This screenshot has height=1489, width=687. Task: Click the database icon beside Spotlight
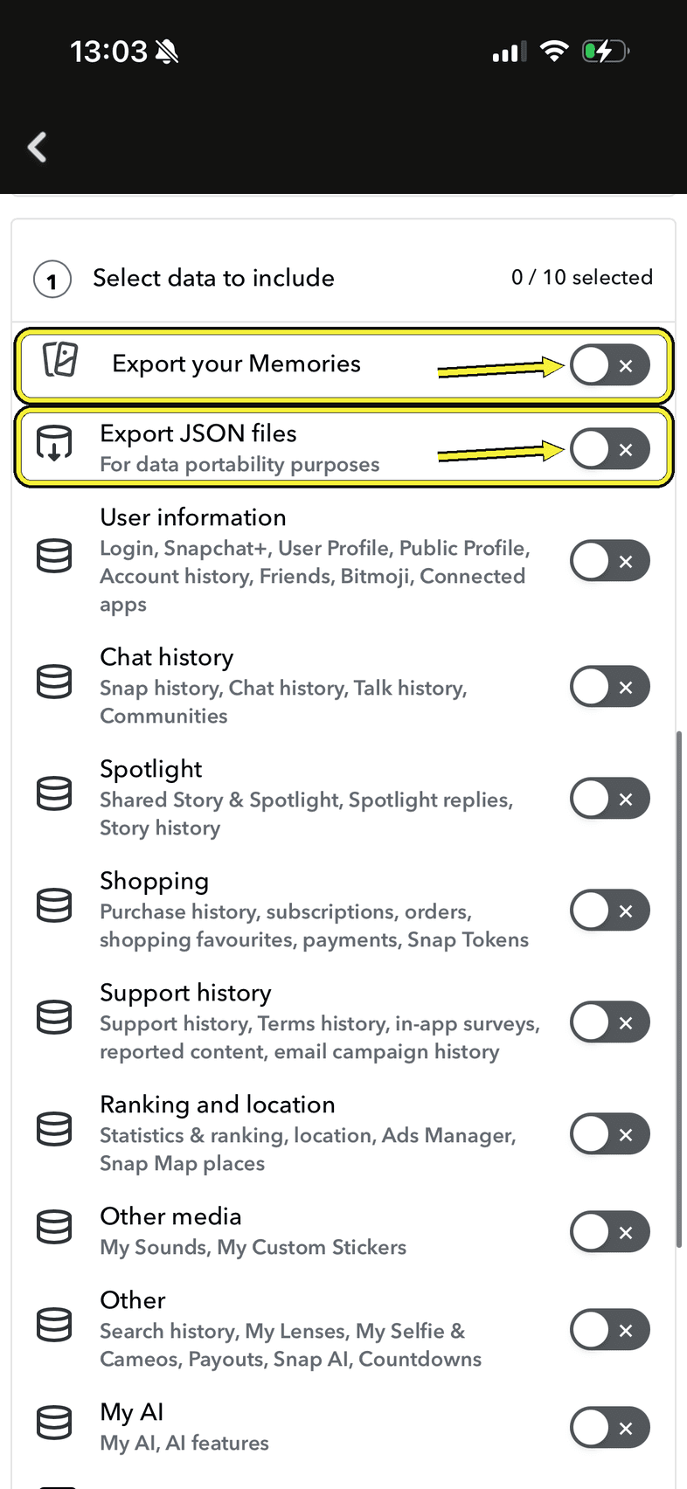click(x=54, y=793)
